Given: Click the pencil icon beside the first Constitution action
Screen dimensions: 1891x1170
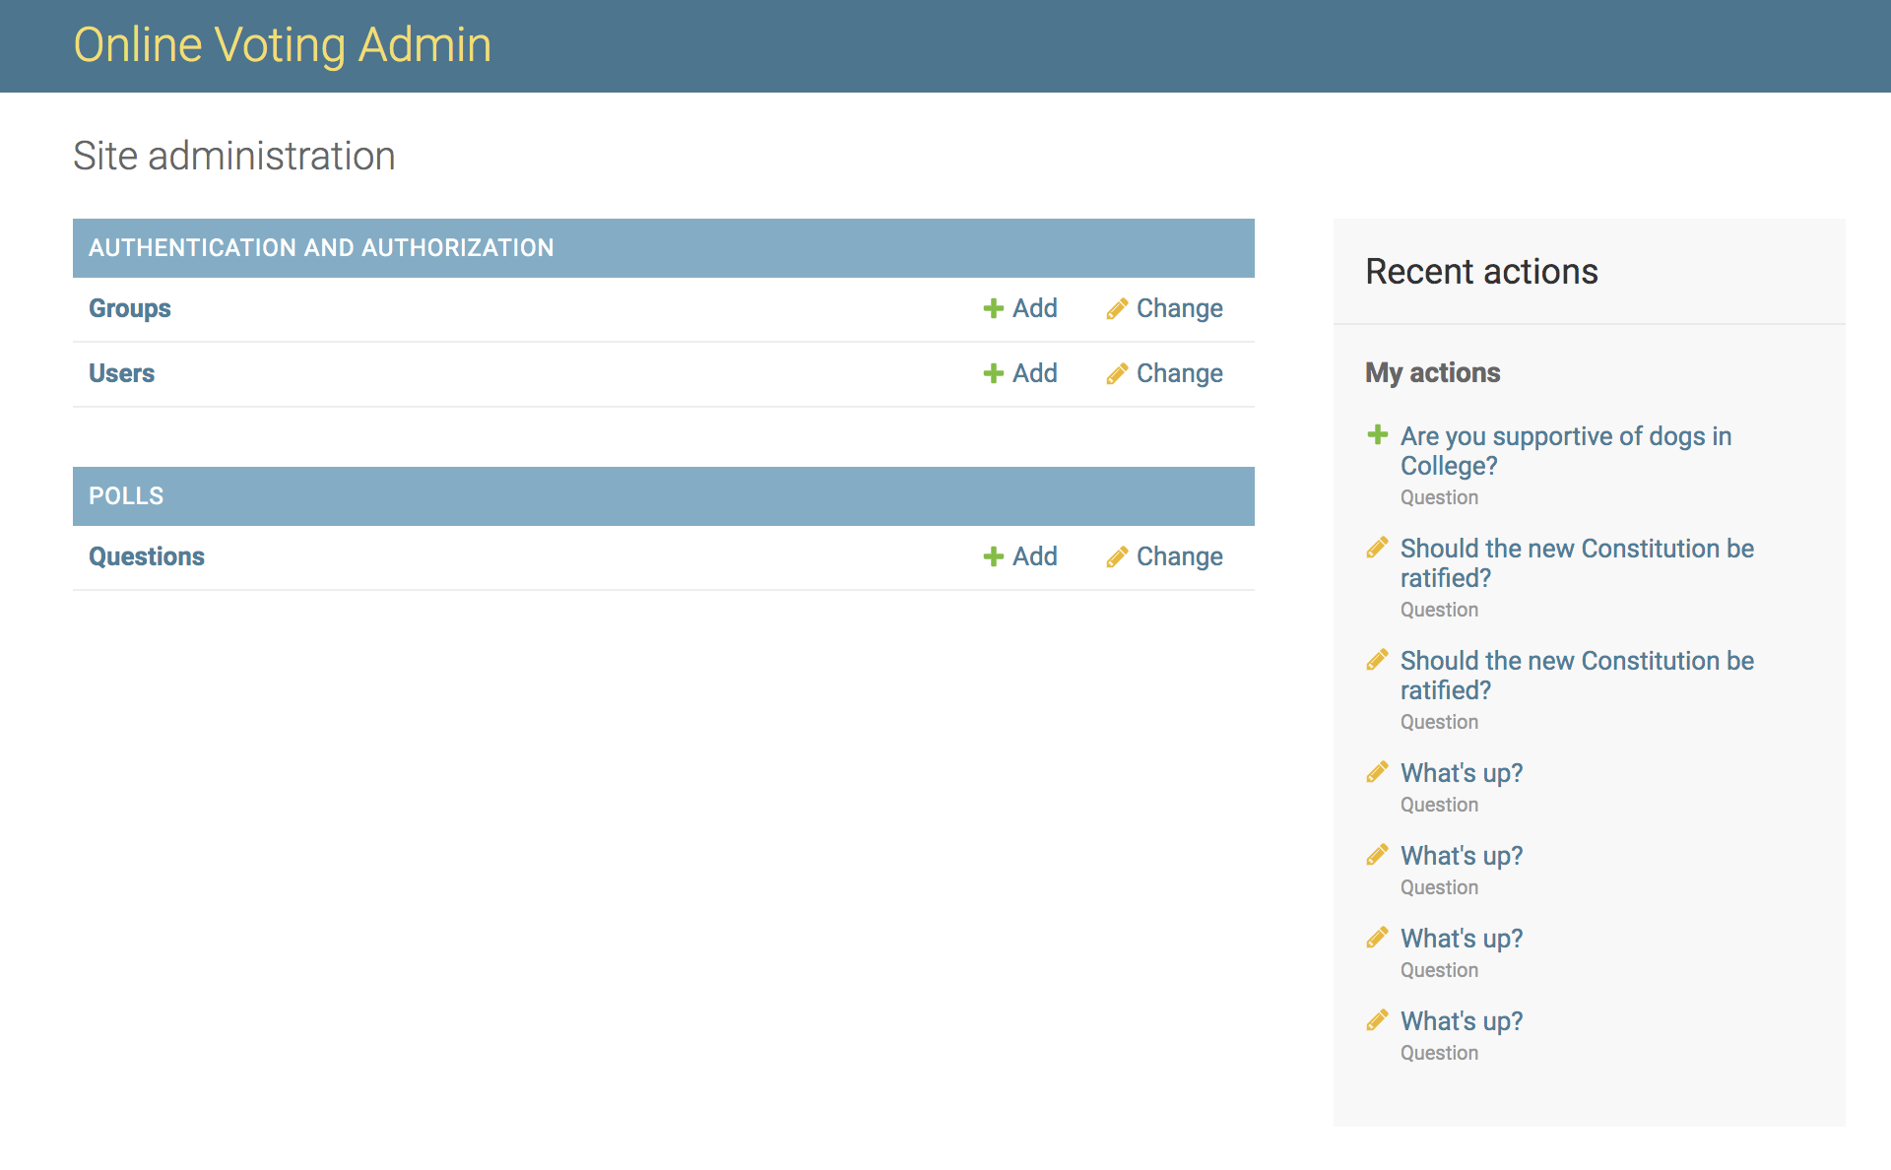Looking at the screenshot, I should (1377, 548).
